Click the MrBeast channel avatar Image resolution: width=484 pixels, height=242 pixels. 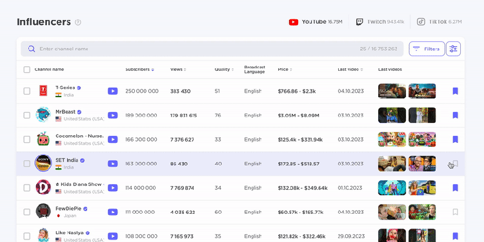click(43, 115)
